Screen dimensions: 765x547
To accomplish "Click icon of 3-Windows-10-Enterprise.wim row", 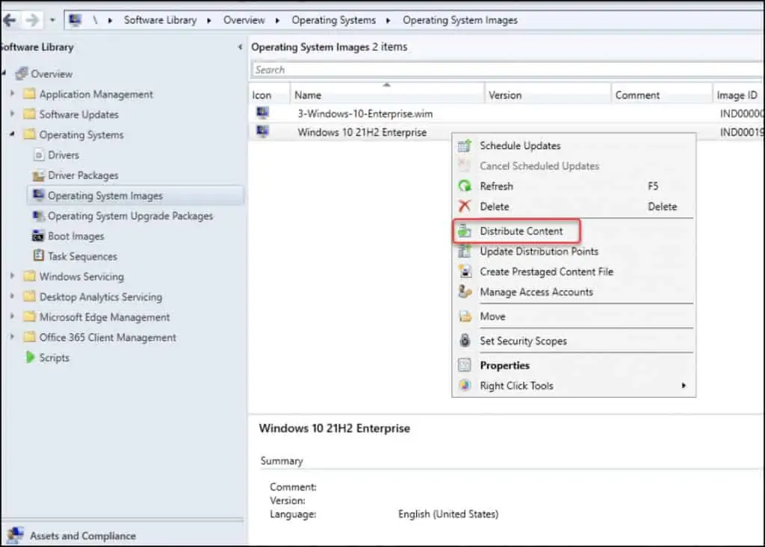I will tap(262, 113).
